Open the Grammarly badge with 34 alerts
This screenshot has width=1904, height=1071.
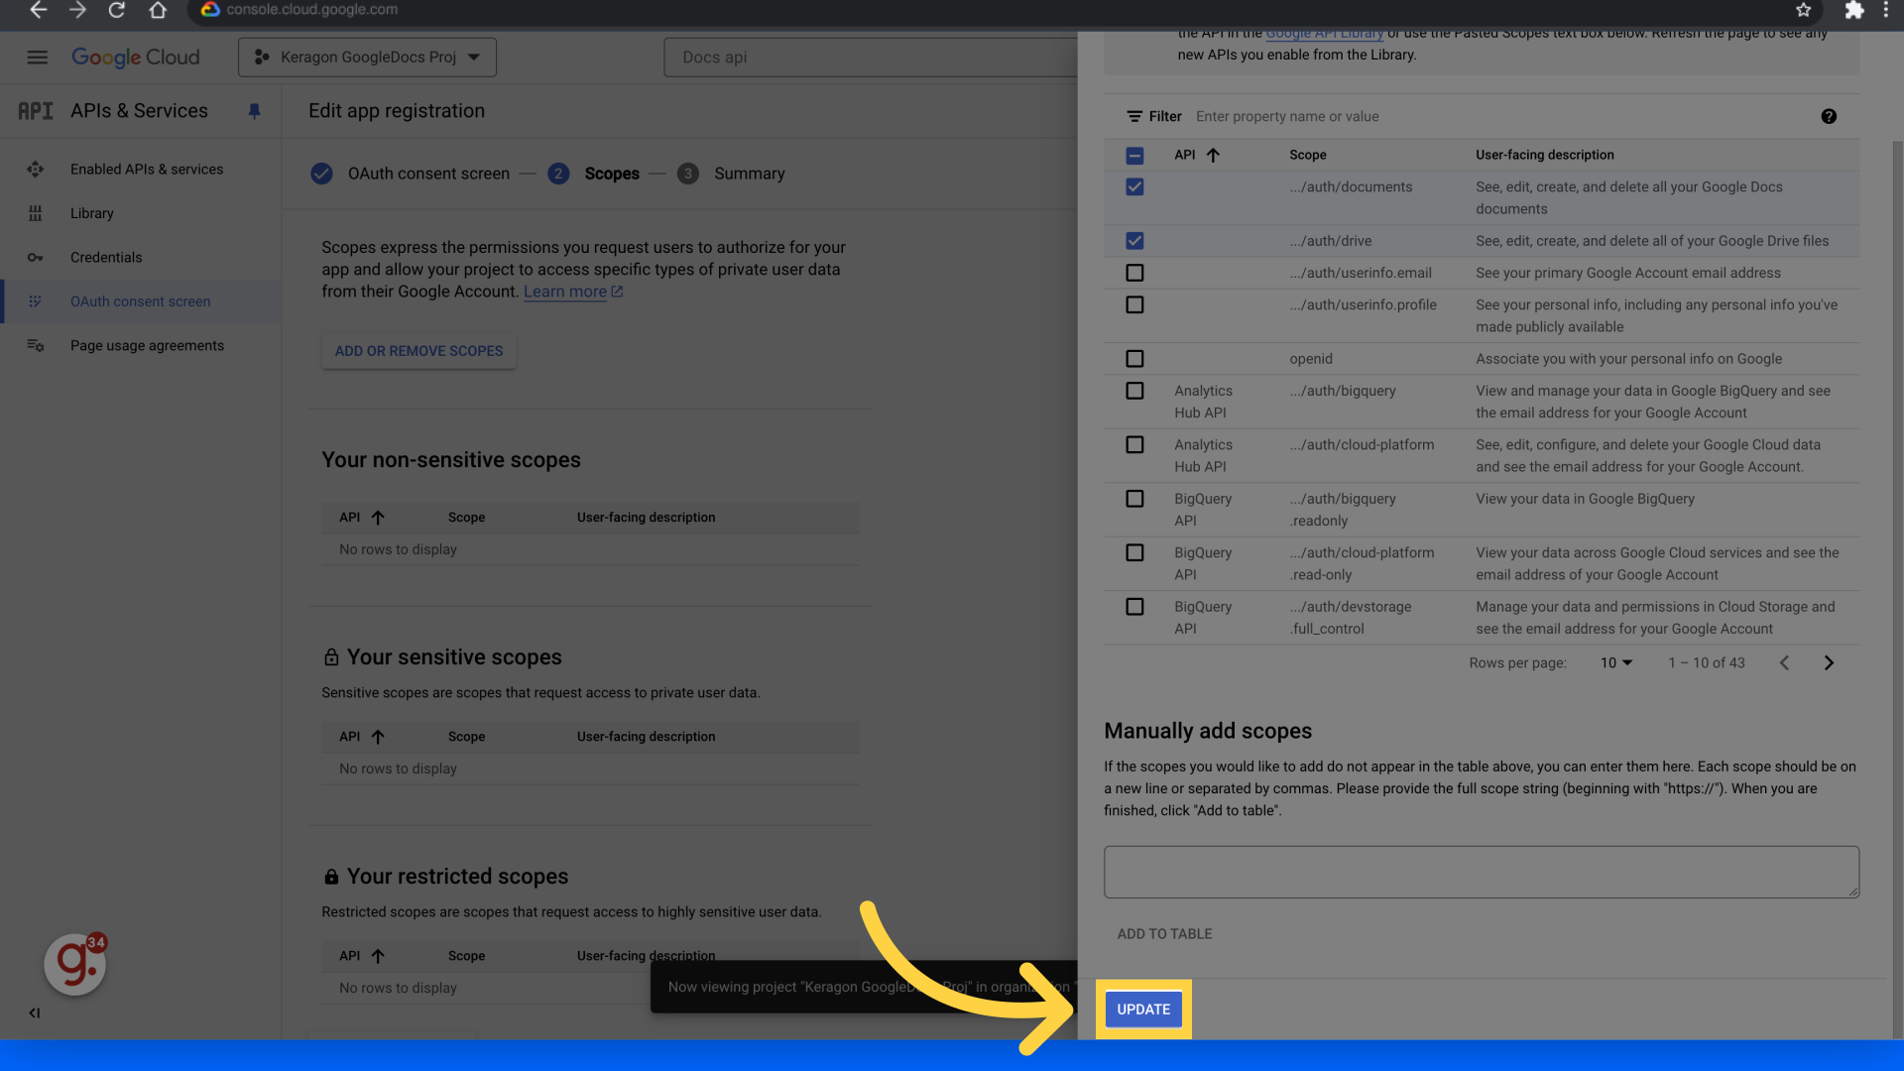point(76,964)
